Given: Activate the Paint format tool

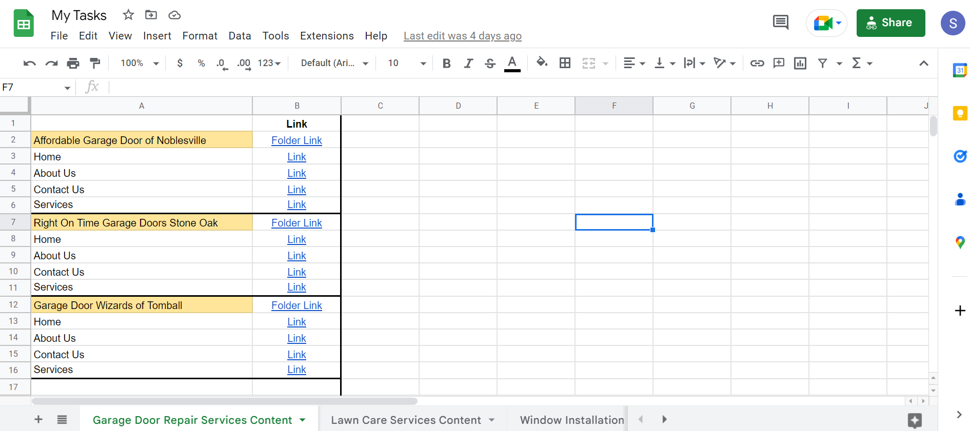Looking at the screenshot, I should [x=95, y=63].
